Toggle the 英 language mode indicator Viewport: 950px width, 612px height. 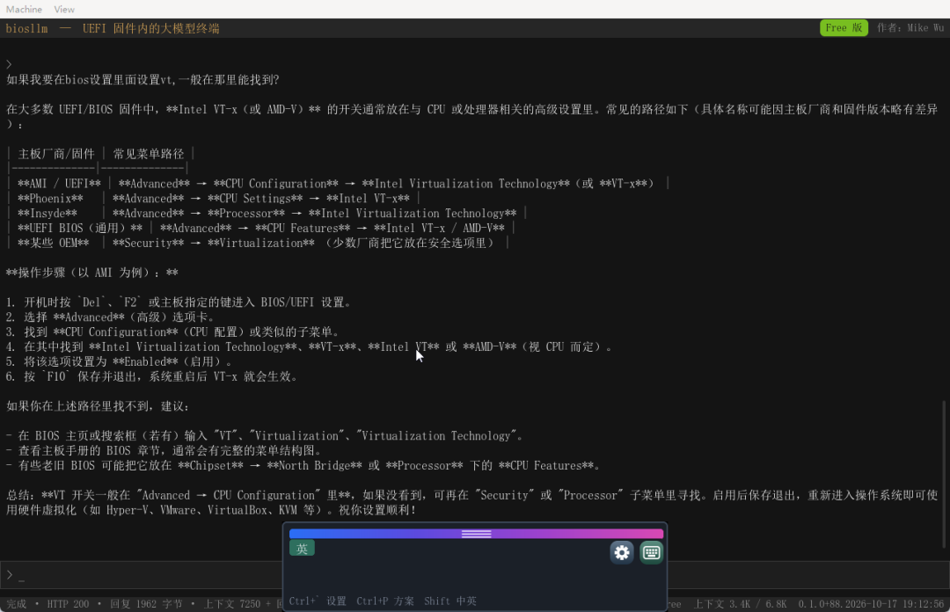(x=302, y=549)
